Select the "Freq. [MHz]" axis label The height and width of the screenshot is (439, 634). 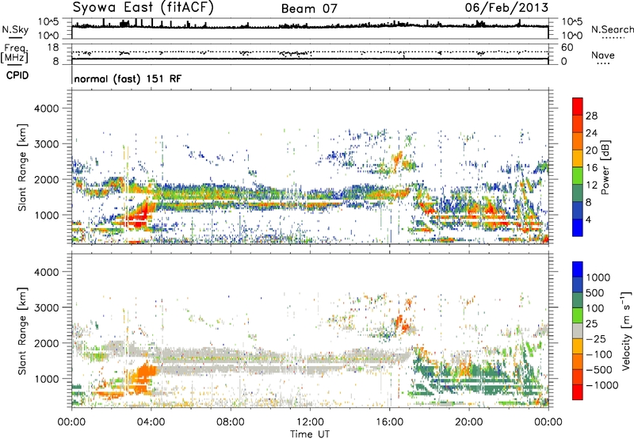[15, 54]
